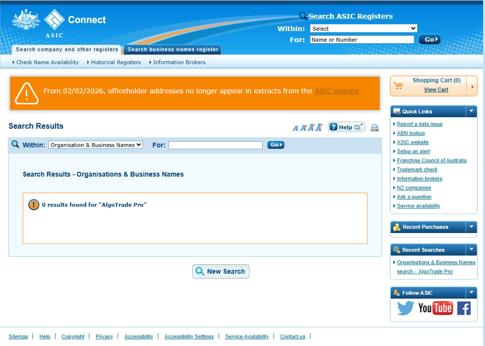The width and height of the screenshot is (485, 346).
Task: Open the footer Help link
Action: pos(44,336)
